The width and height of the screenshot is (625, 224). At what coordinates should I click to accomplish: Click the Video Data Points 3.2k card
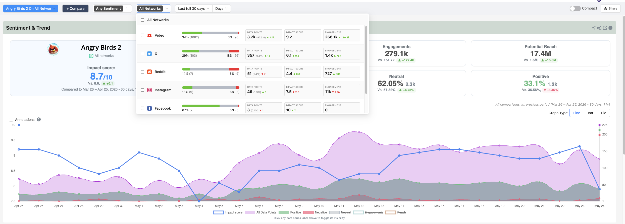tap(264, 35)
